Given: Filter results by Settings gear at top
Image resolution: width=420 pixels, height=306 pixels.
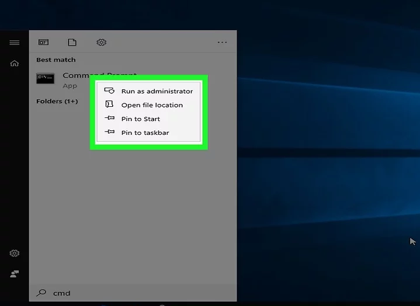Looking at the screenshot, I should [x=101, y=43].
